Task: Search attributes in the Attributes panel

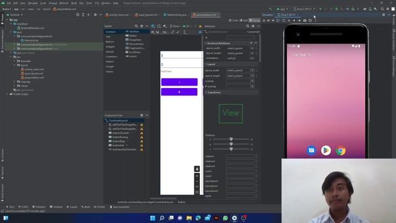Action: (247, 26)
